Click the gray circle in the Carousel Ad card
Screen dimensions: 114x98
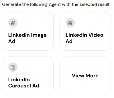click(13, 67)
